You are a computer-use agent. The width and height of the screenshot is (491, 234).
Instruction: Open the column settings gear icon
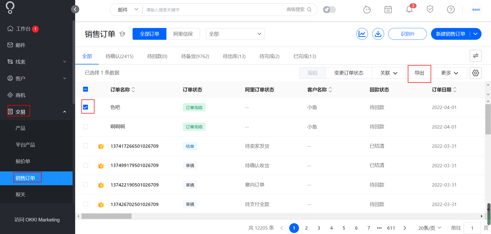476,73
